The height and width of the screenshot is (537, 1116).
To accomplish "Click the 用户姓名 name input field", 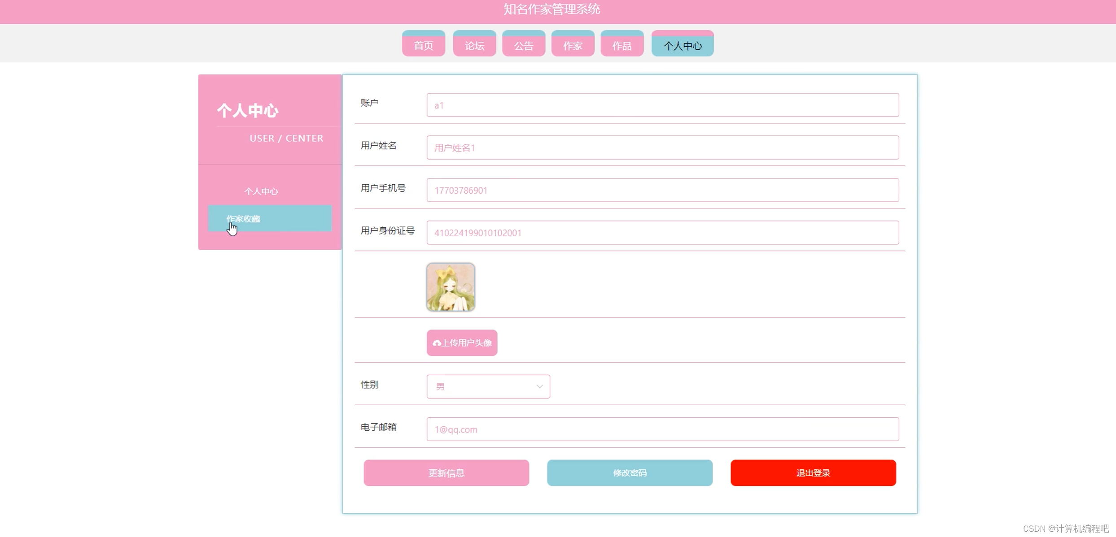I will 662,147.
